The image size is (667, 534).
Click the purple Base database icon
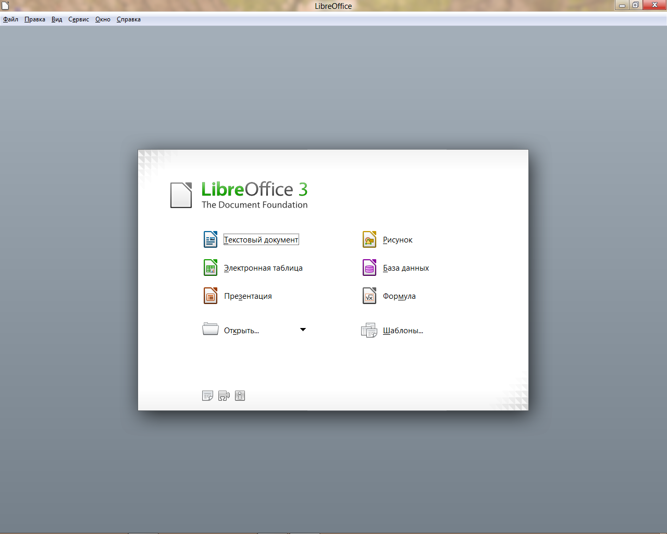click(x=369, y=268)
